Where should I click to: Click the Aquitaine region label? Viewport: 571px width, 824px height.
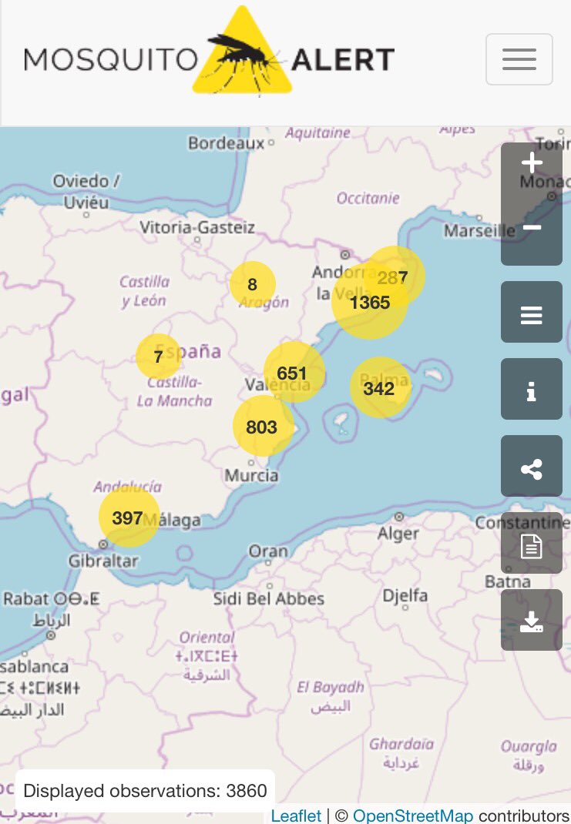[317, 133]
